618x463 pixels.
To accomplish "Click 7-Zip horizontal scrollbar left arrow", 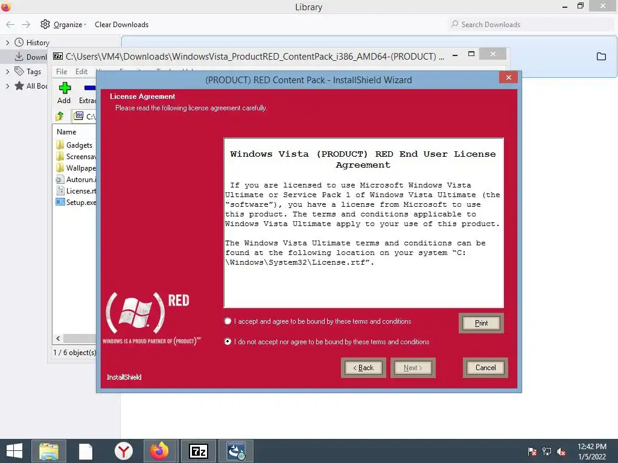I will click(x=58, y=339).
